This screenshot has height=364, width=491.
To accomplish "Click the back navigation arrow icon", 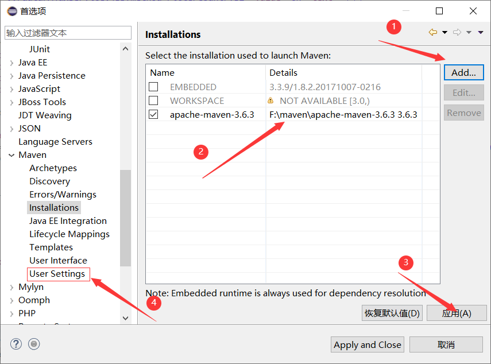I will tap(433, 32).
